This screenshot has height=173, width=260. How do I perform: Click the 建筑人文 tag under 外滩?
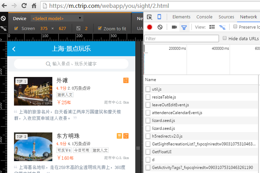click(65, 95)
